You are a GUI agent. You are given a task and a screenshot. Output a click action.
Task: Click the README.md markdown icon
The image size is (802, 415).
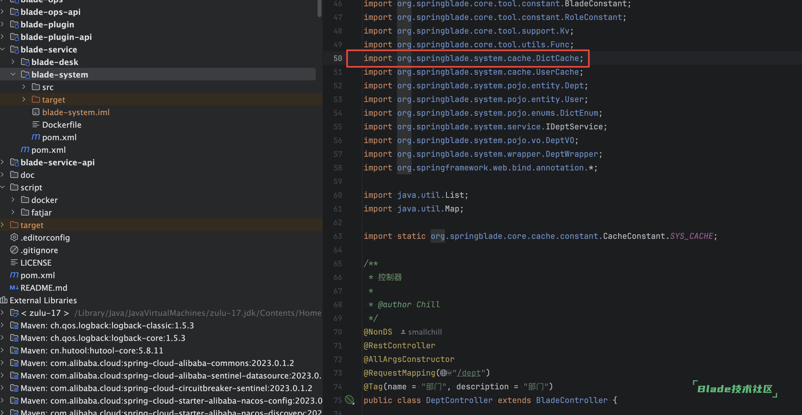click(14, 288)
